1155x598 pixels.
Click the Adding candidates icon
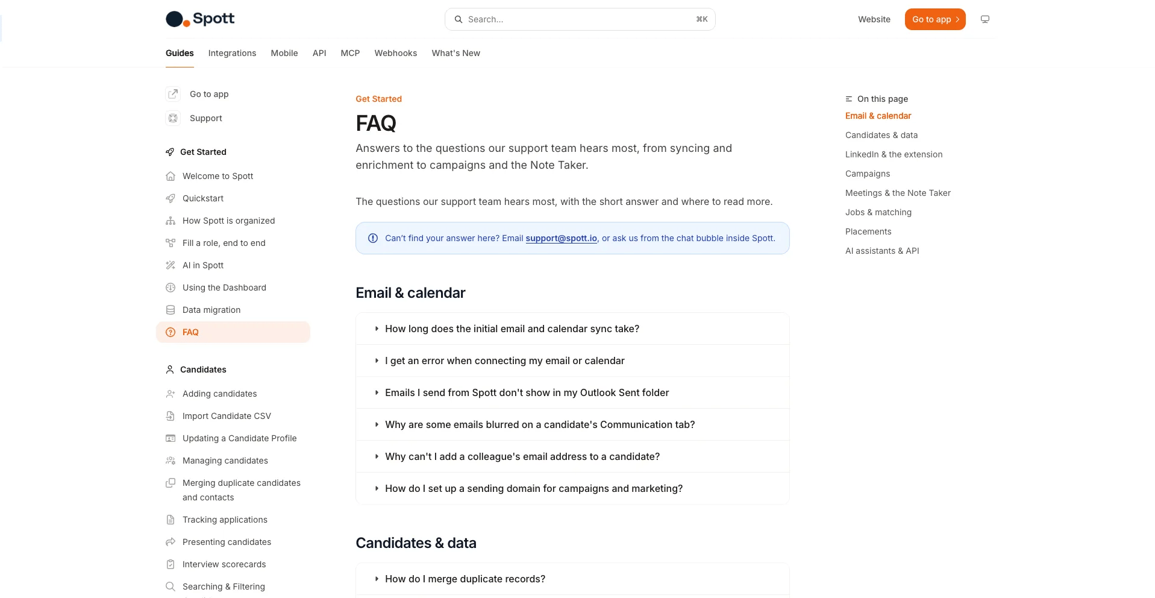171,394
